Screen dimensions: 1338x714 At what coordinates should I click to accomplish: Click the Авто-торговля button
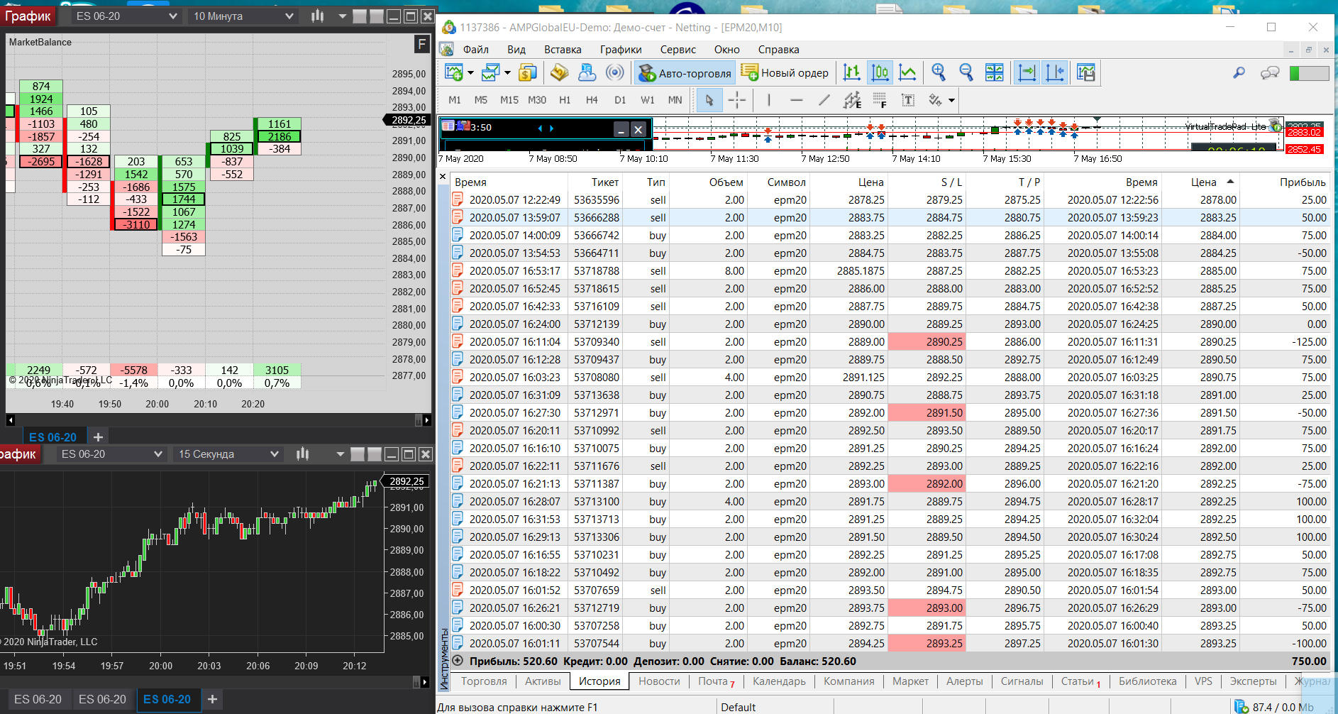685,73
